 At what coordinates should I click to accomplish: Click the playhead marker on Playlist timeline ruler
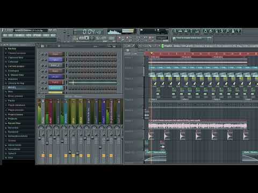tap(152, 53)
